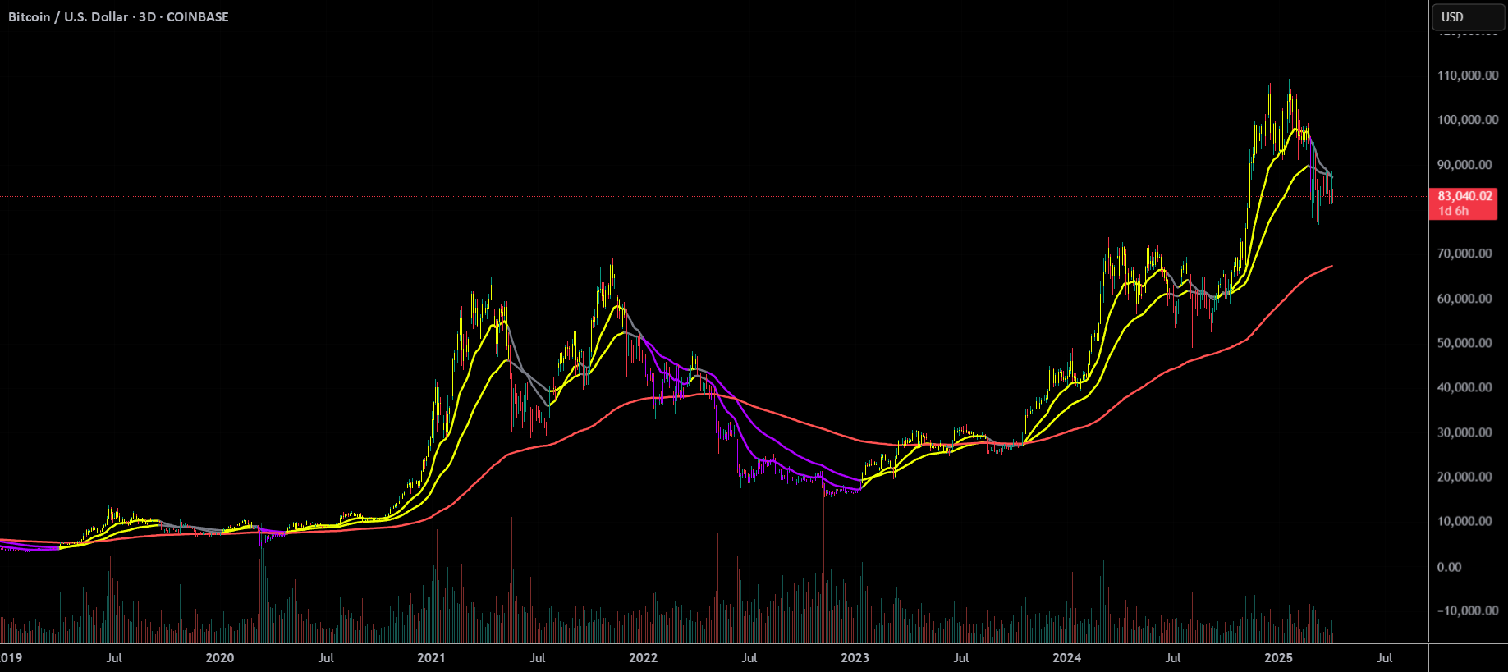Click the Jul label after 2025
The image size is (1508, 672).
[x=1384, y=658]
